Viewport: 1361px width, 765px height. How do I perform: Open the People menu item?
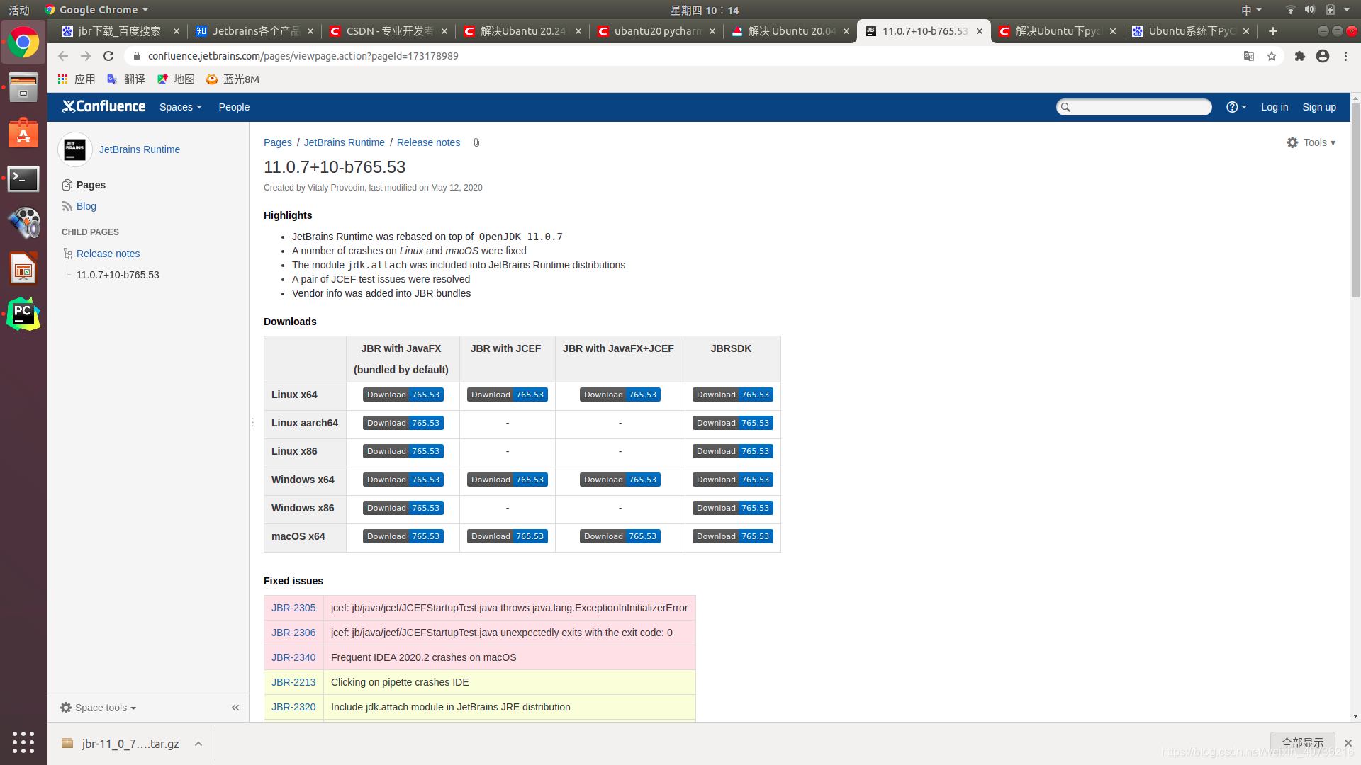click(234, 107)
